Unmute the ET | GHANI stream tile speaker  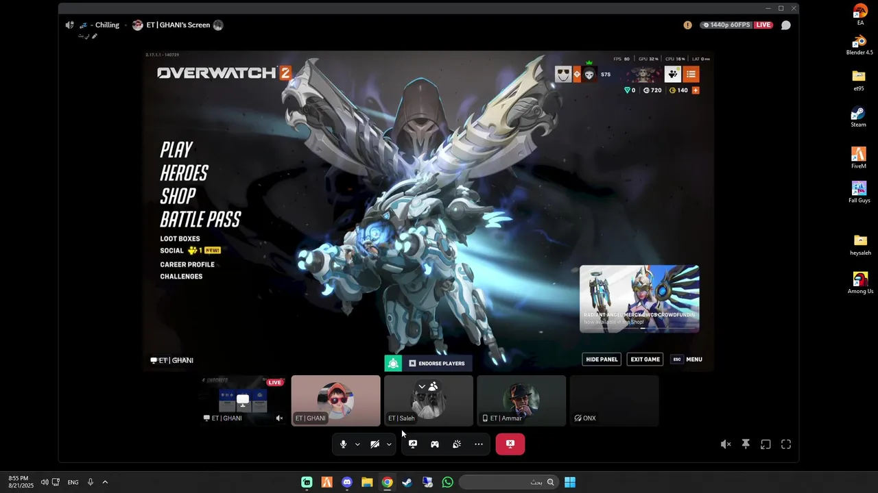click(279, 418)
